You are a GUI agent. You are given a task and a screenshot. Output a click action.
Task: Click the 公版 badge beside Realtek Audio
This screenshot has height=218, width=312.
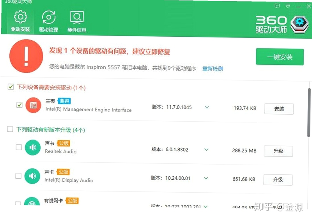click(64, 143)
